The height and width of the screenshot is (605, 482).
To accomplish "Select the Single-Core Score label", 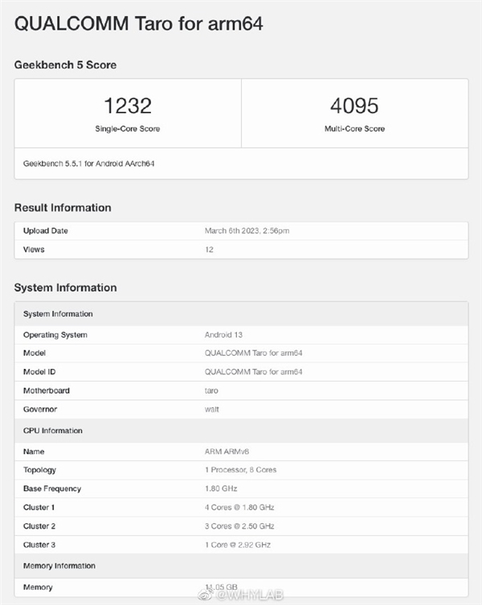I will pos(128,129).
